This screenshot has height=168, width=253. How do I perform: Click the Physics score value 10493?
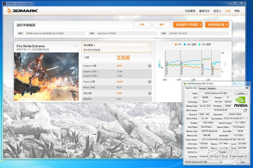click(x=120, y=82)
